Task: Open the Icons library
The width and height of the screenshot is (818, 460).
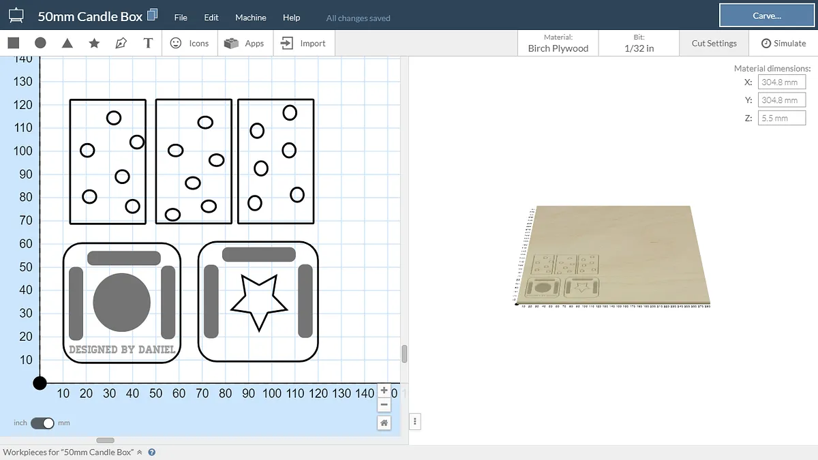Action: [190, 43]
